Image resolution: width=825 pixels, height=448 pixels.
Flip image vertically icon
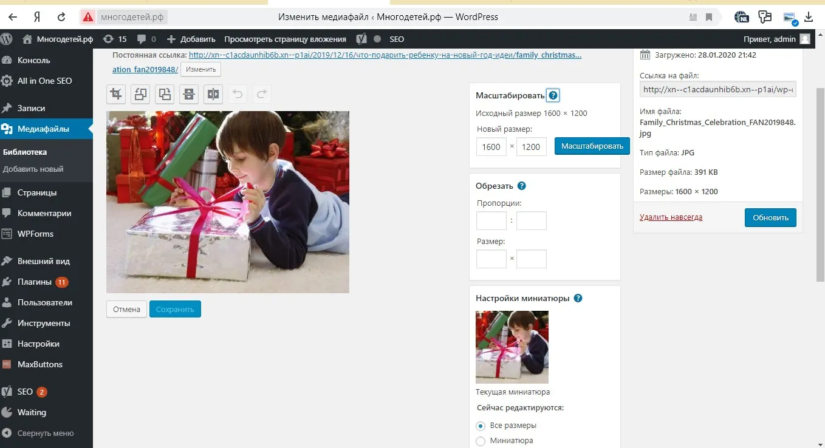pyautogui.click(x=189, y=94)
